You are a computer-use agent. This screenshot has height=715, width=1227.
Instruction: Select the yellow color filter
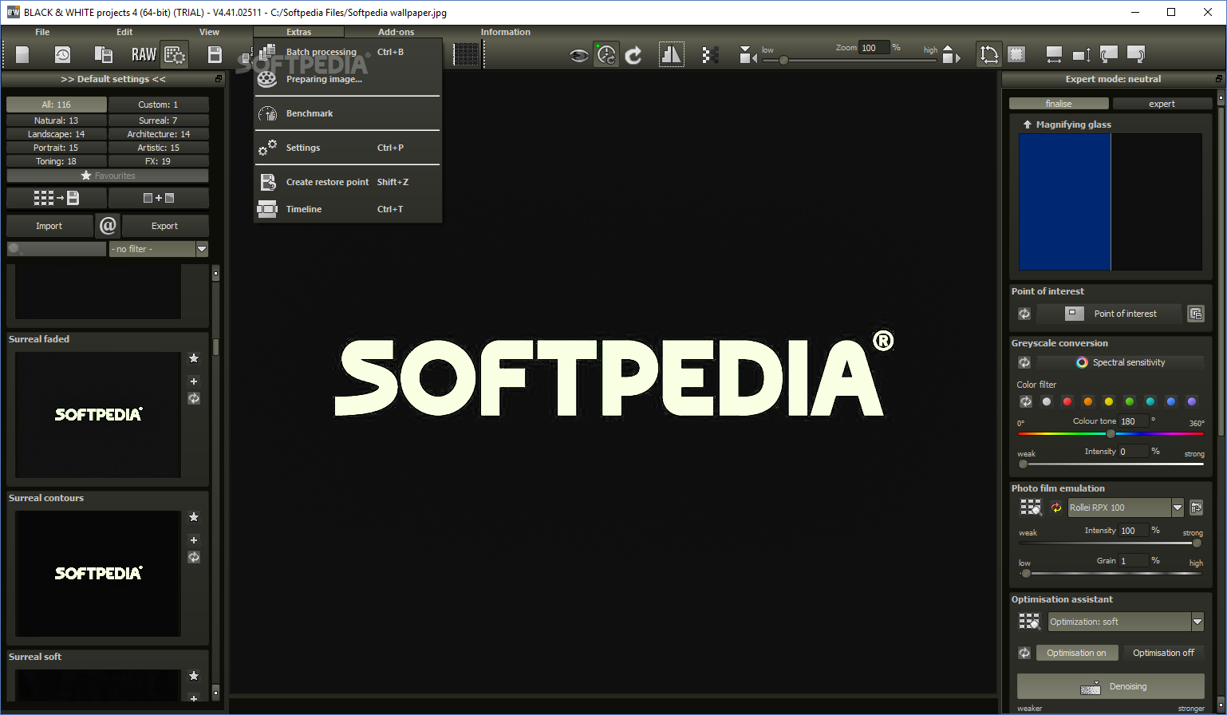(1109, 401)
